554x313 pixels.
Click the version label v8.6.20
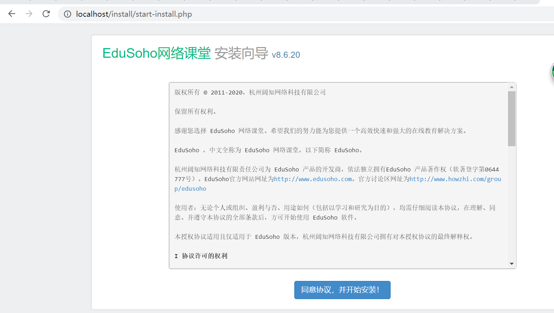pyautogui.click(x=286, y=55)
